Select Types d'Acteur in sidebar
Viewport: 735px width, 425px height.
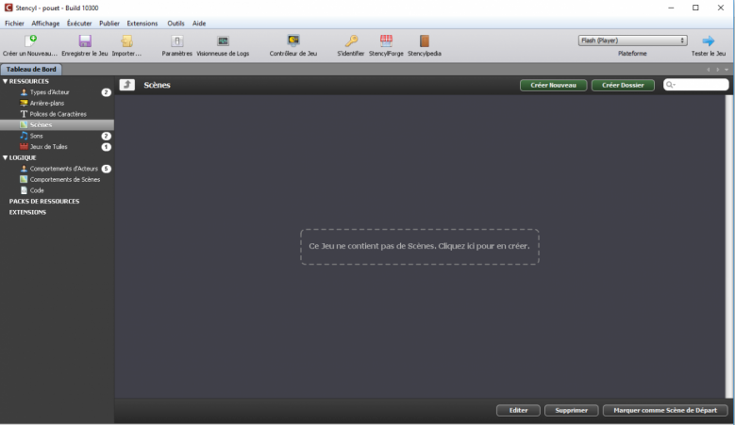click(57, 92)
